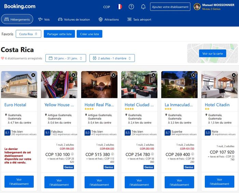Open the La Inmaculada hotel title link
239x193 pixels.
click(x=177, y=105)
